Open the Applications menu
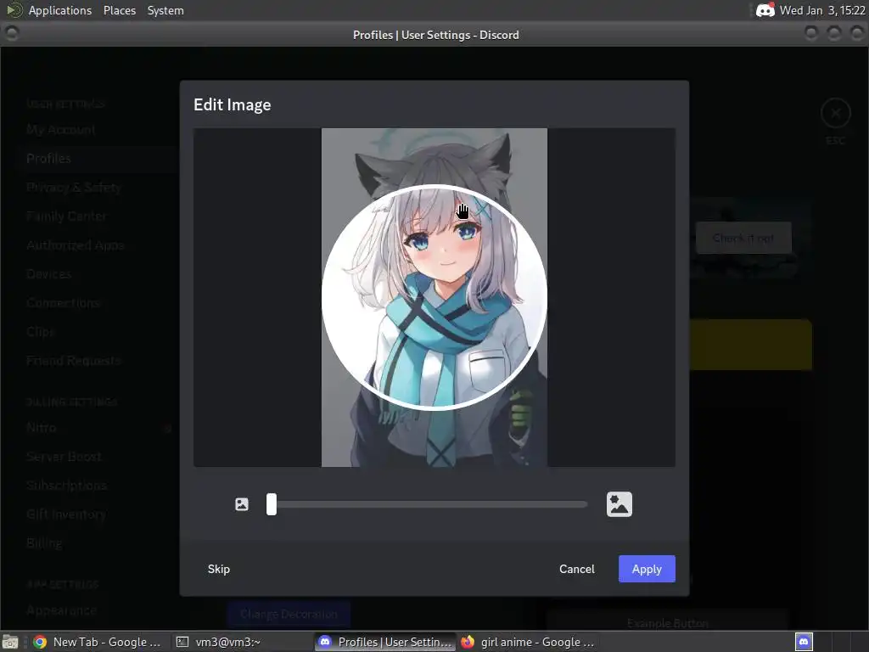This screenshot has width=869, height=652. click(60, 10)
